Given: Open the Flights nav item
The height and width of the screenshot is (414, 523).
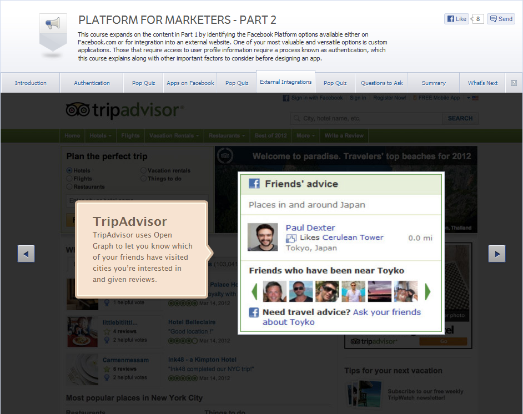Looking at the screenshot, I should point(130,135).
